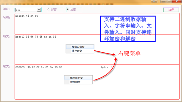Viewport: 182px width, 102px height.
Task: Click the 算法 label
Action: [7, 9]
